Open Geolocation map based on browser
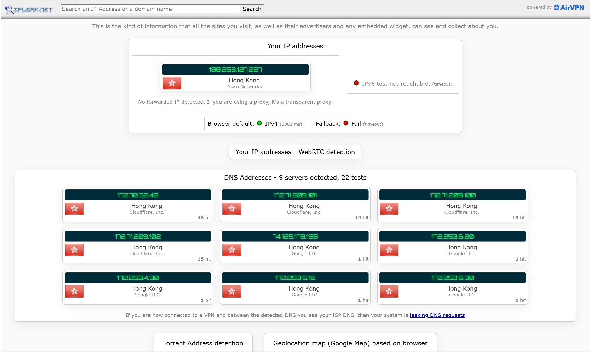 point(350,343)
